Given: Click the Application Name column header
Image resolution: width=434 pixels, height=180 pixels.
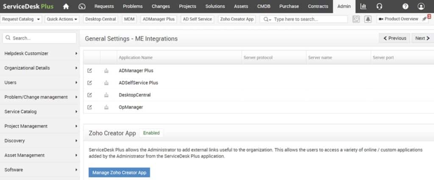Looking at the screenshot, I should (136, 58).
